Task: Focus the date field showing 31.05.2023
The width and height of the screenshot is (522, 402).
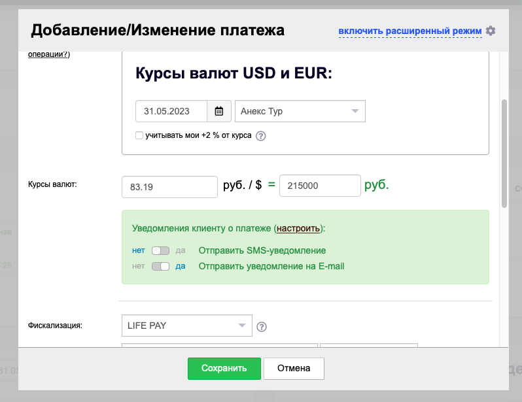Action: click(171, 111)
